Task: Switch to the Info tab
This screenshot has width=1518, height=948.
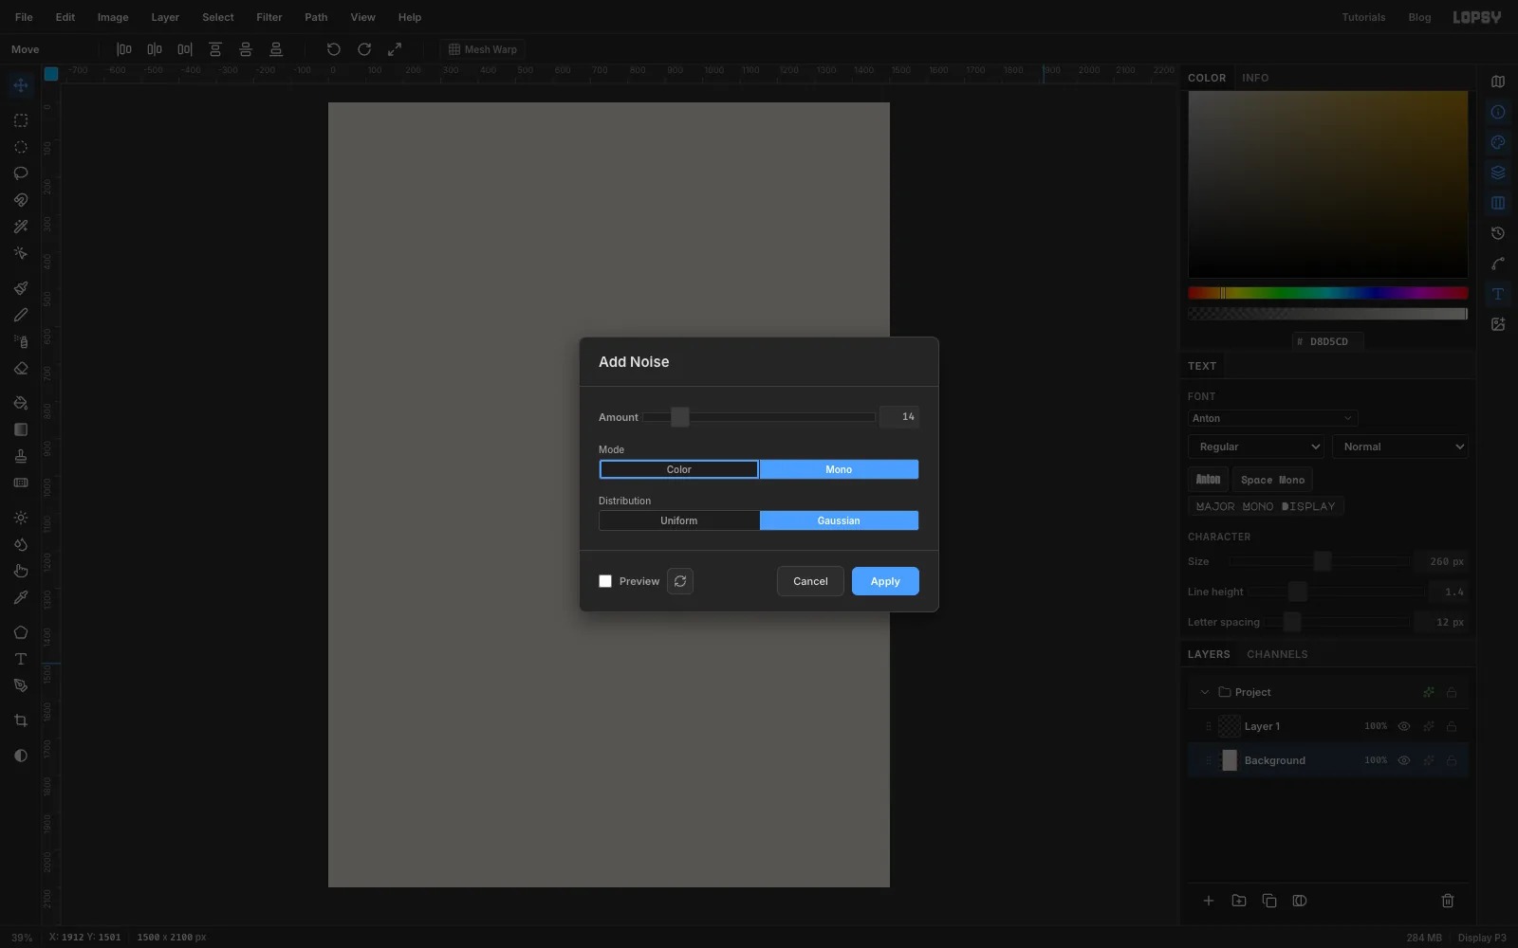Action: click(1255, 78)
